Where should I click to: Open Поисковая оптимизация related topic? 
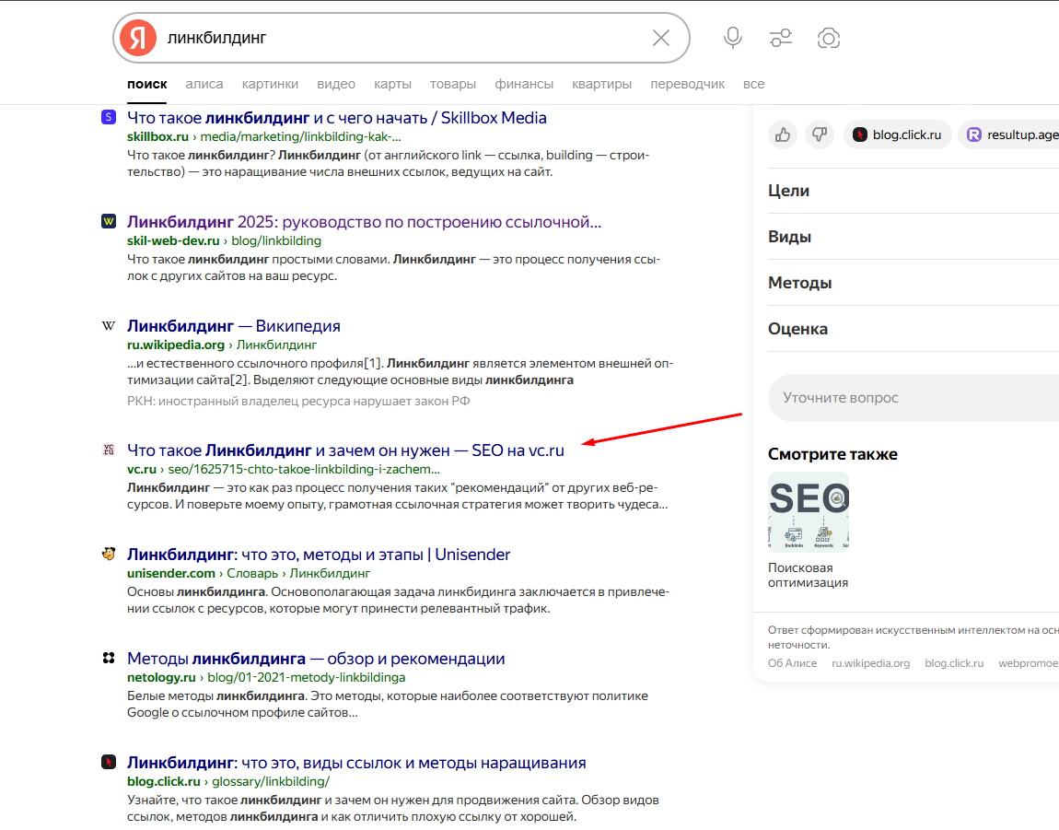click(808, 575)
